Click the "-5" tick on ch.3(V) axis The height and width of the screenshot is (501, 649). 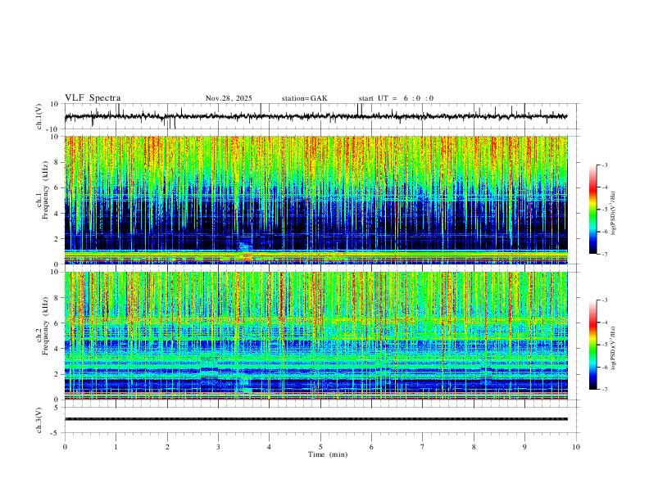[x=56, y=433]
